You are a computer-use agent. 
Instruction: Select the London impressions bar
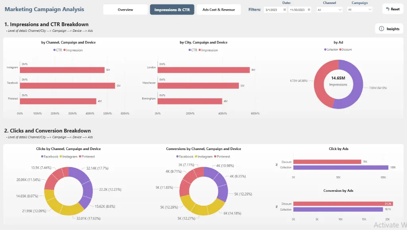click(x=203, y=70)
